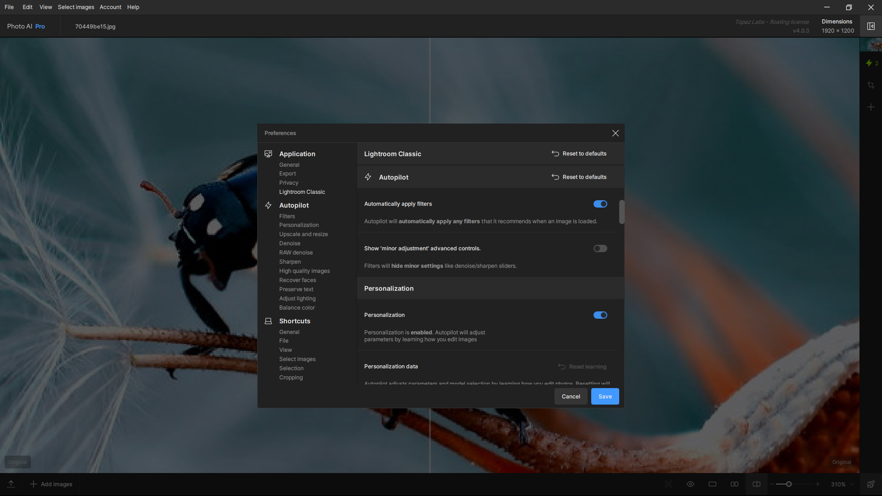Select General under Application
This screenshot has height=496, width=882.
(x=289, y=164)
